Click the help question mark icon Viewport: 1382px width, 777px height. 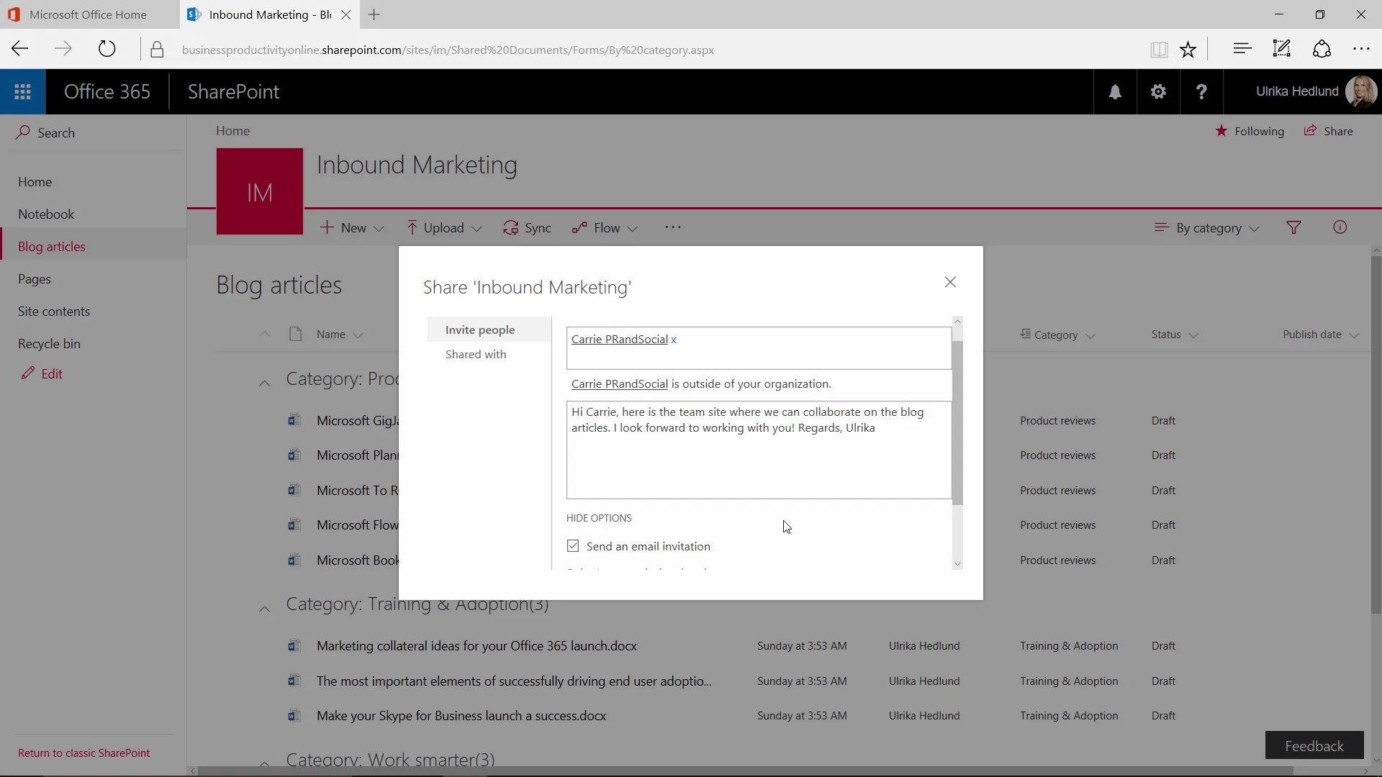coord(1201,92)
